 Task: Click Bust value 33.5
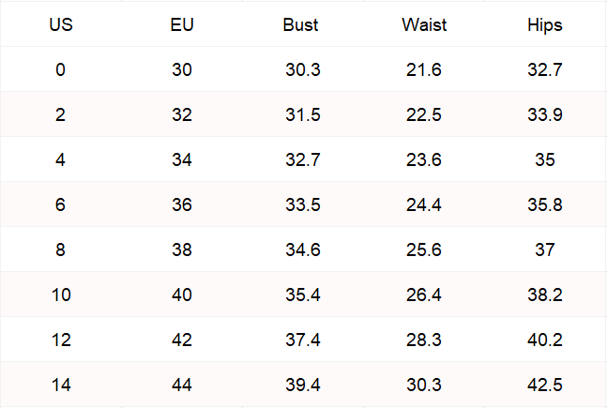pyautogui.click(x=303, y=204)
